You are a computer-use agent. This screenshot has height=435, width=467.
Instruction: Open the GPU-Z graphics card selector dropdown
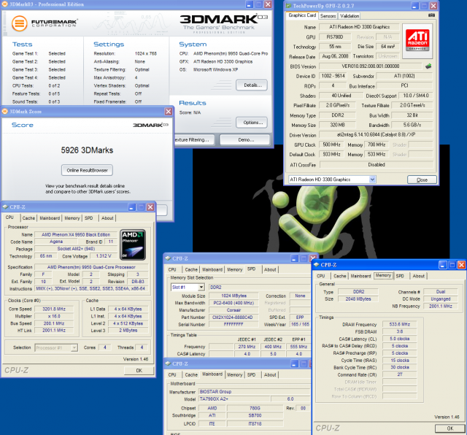coord(372,180)
